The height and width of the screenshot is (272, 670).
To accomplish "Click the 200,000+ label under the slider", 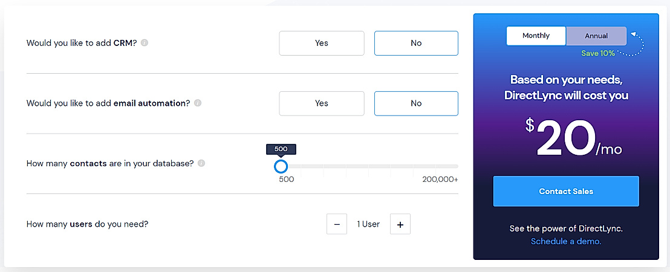I will pos(440,180).
